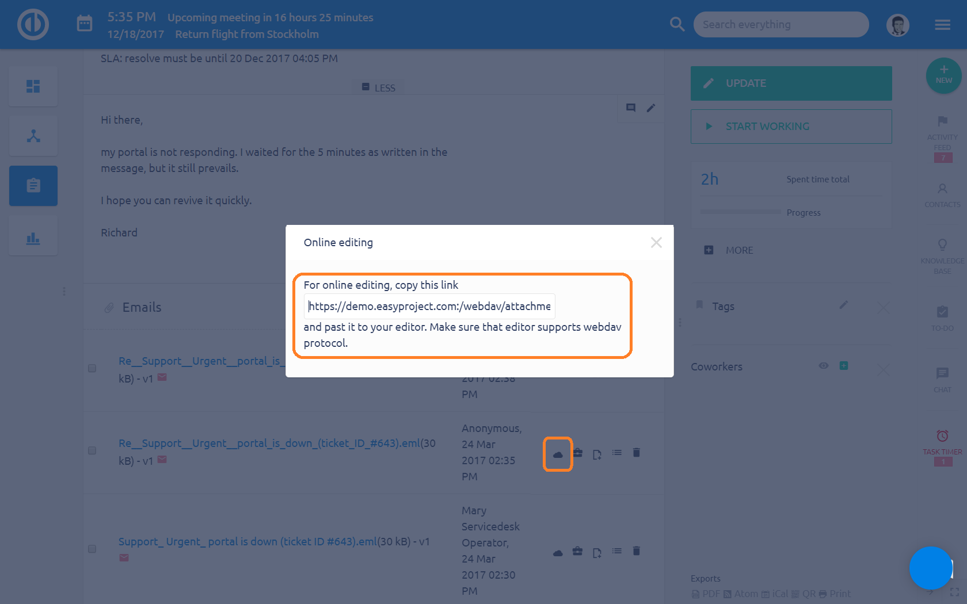
Task: Click new version icon, Mary Servicedesk row
Action: [597, 553]
